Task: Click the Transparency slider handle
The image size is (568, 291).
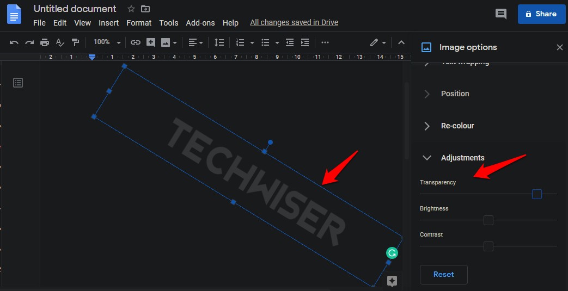Action: pyautogui.click(x=537, y=194)
